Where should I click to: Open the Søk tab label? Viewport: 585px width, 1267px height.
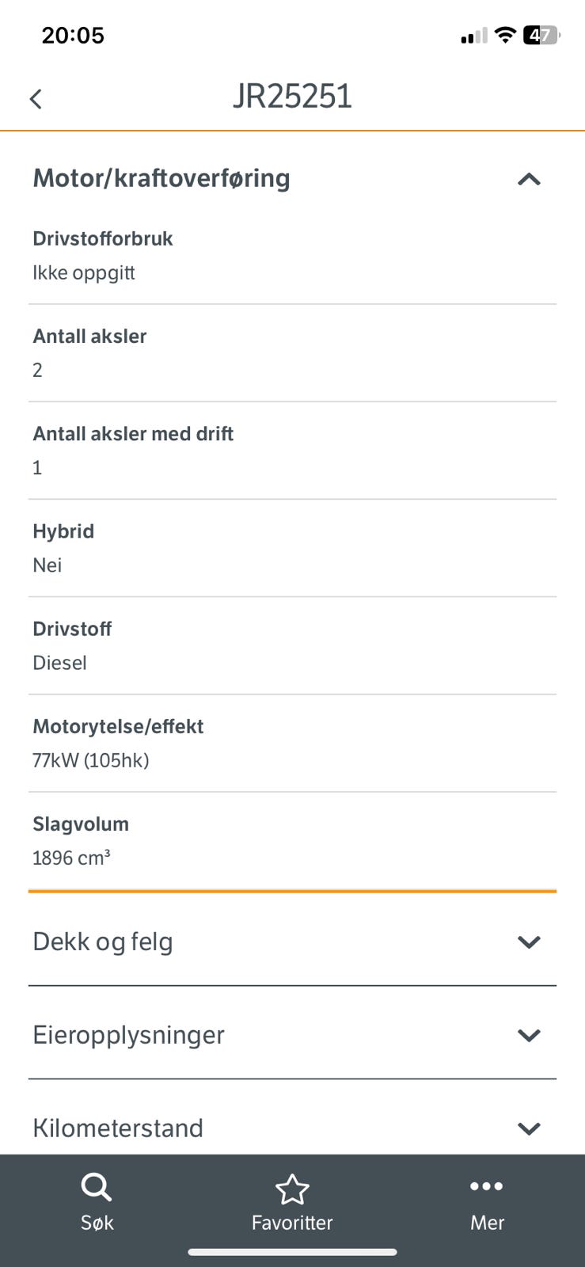coord(97,1223)
